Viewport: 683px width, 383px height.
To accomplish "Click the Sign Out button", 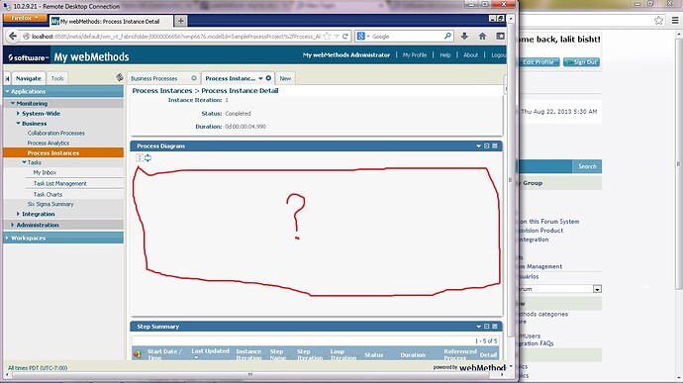I will (581, 62).
